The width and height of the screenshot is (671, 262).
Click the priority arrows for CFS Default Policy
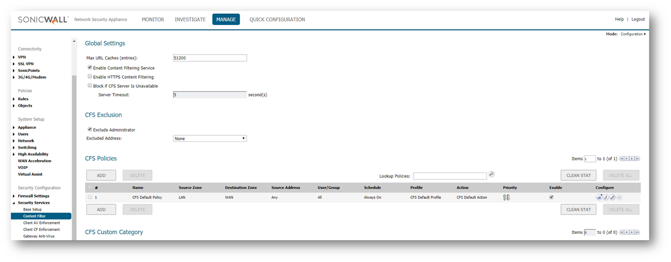tap(506, 198)
